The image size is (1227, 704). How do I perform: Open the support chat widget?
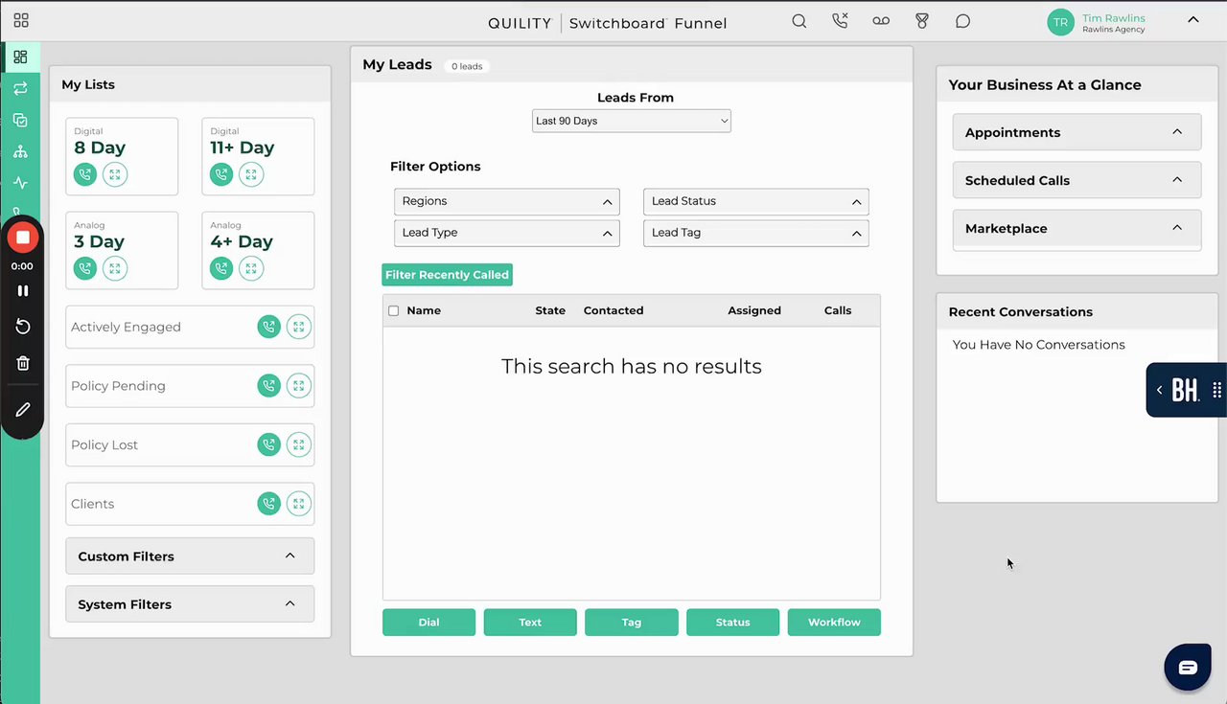click(x=1188, y=668)
